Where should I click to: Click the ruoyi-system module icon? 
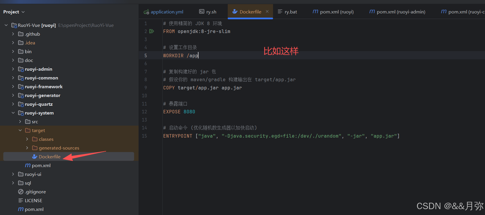point(21,113)
